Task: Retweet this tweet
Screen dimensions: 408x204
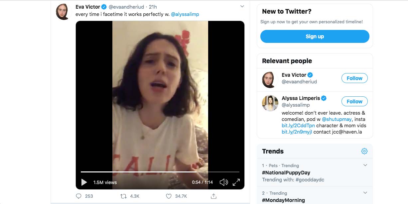Action: pos(123,196)
